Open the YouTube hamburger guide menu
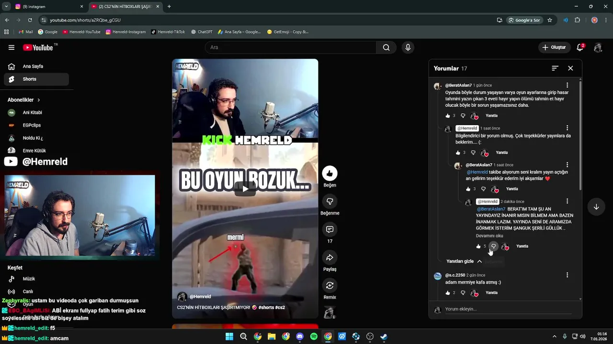 pos(11,47)
